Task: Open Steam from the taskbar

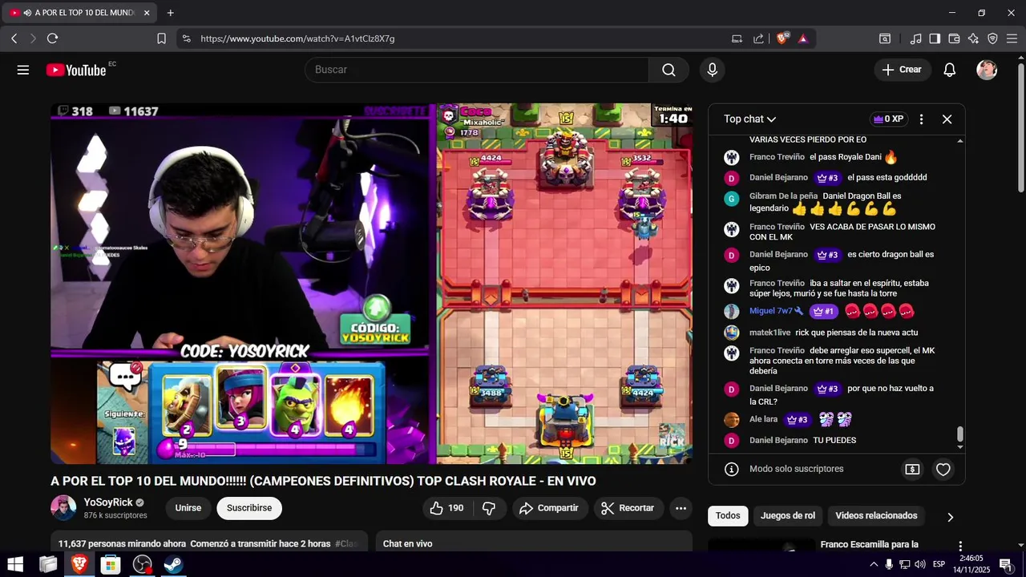Action: (173, 564)
